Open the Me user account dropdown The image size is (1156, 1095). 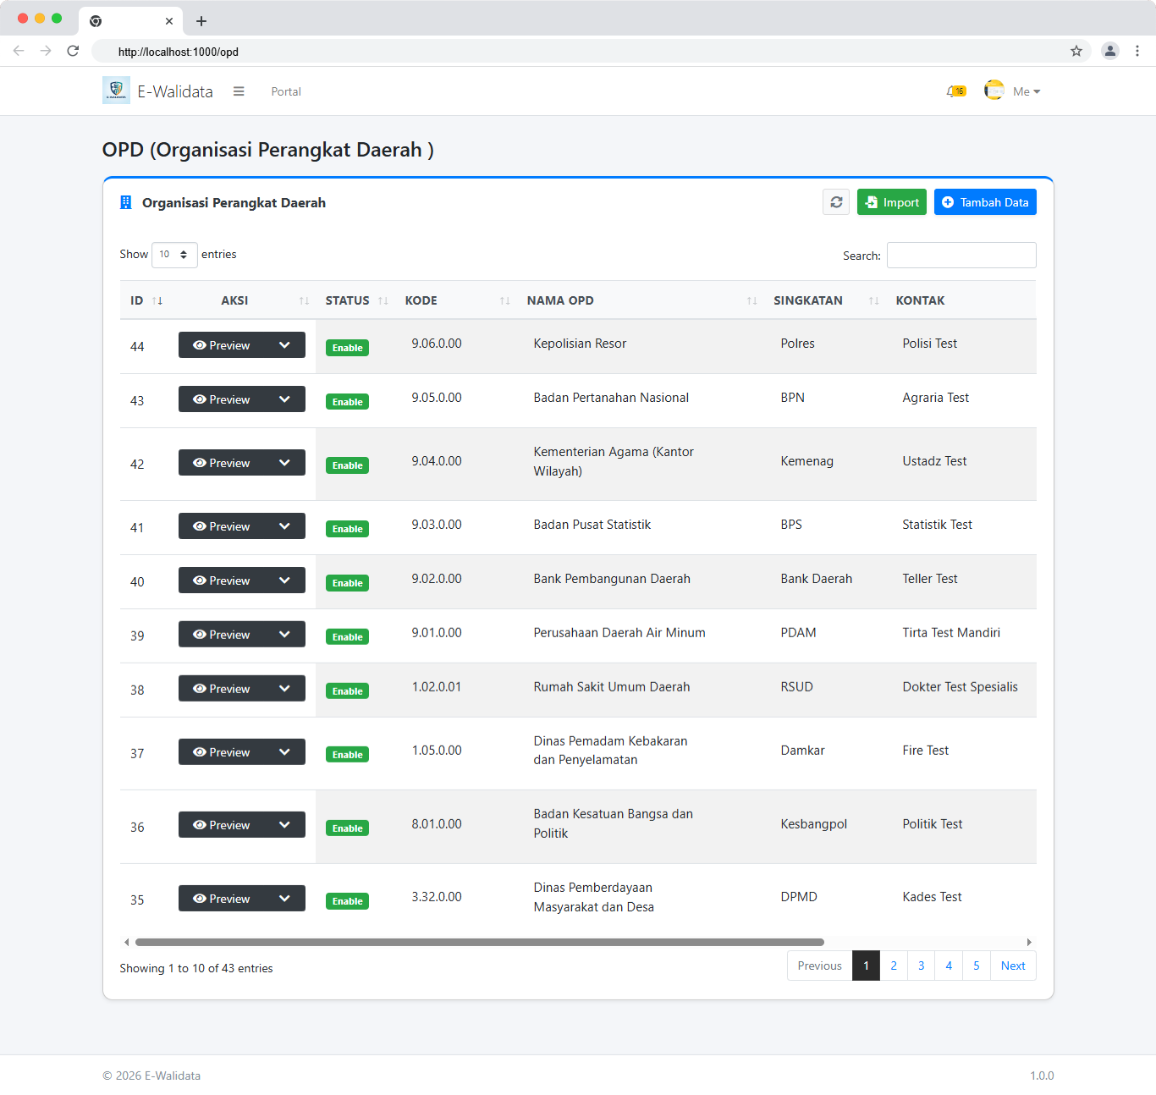coord(1026,91)
